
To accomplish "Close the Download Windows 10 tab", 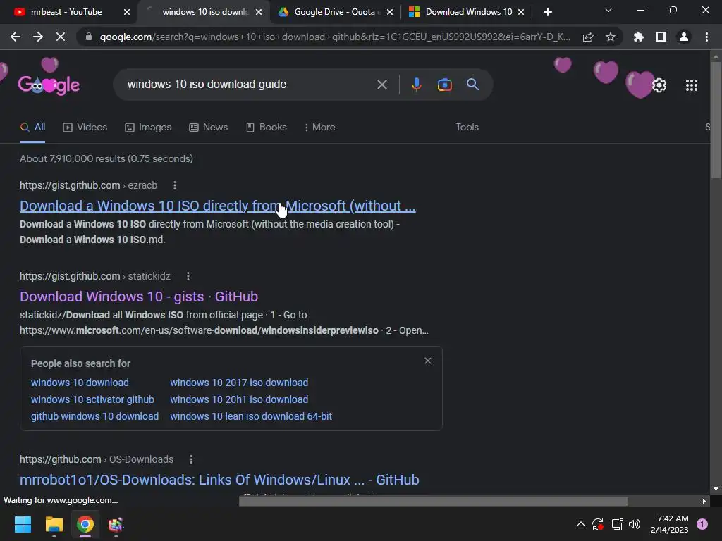I will (x=521, y=12).
